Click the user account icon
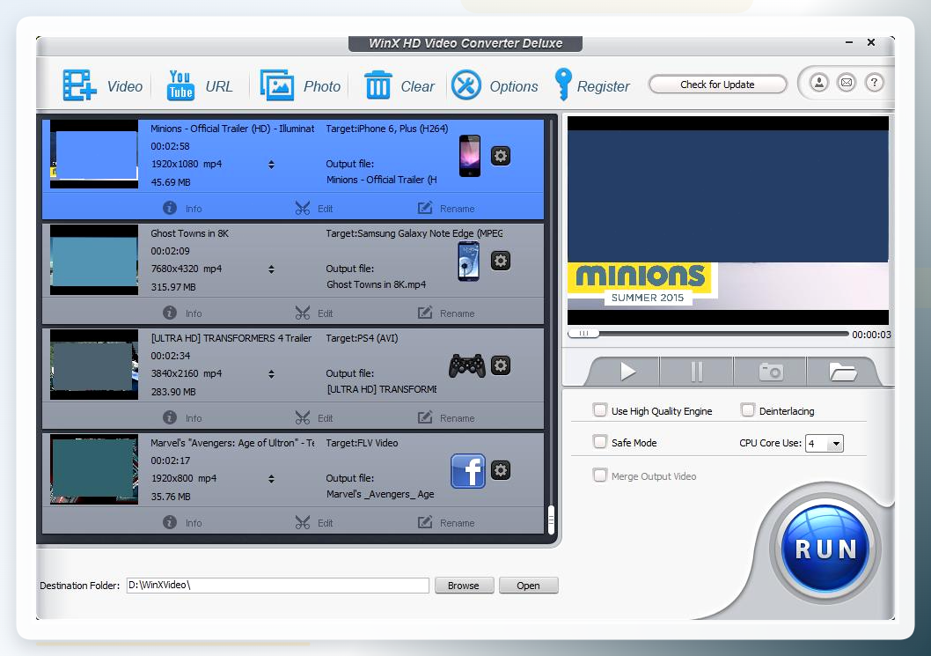Viewport: 931px width, 656px height. coord(818,83)
